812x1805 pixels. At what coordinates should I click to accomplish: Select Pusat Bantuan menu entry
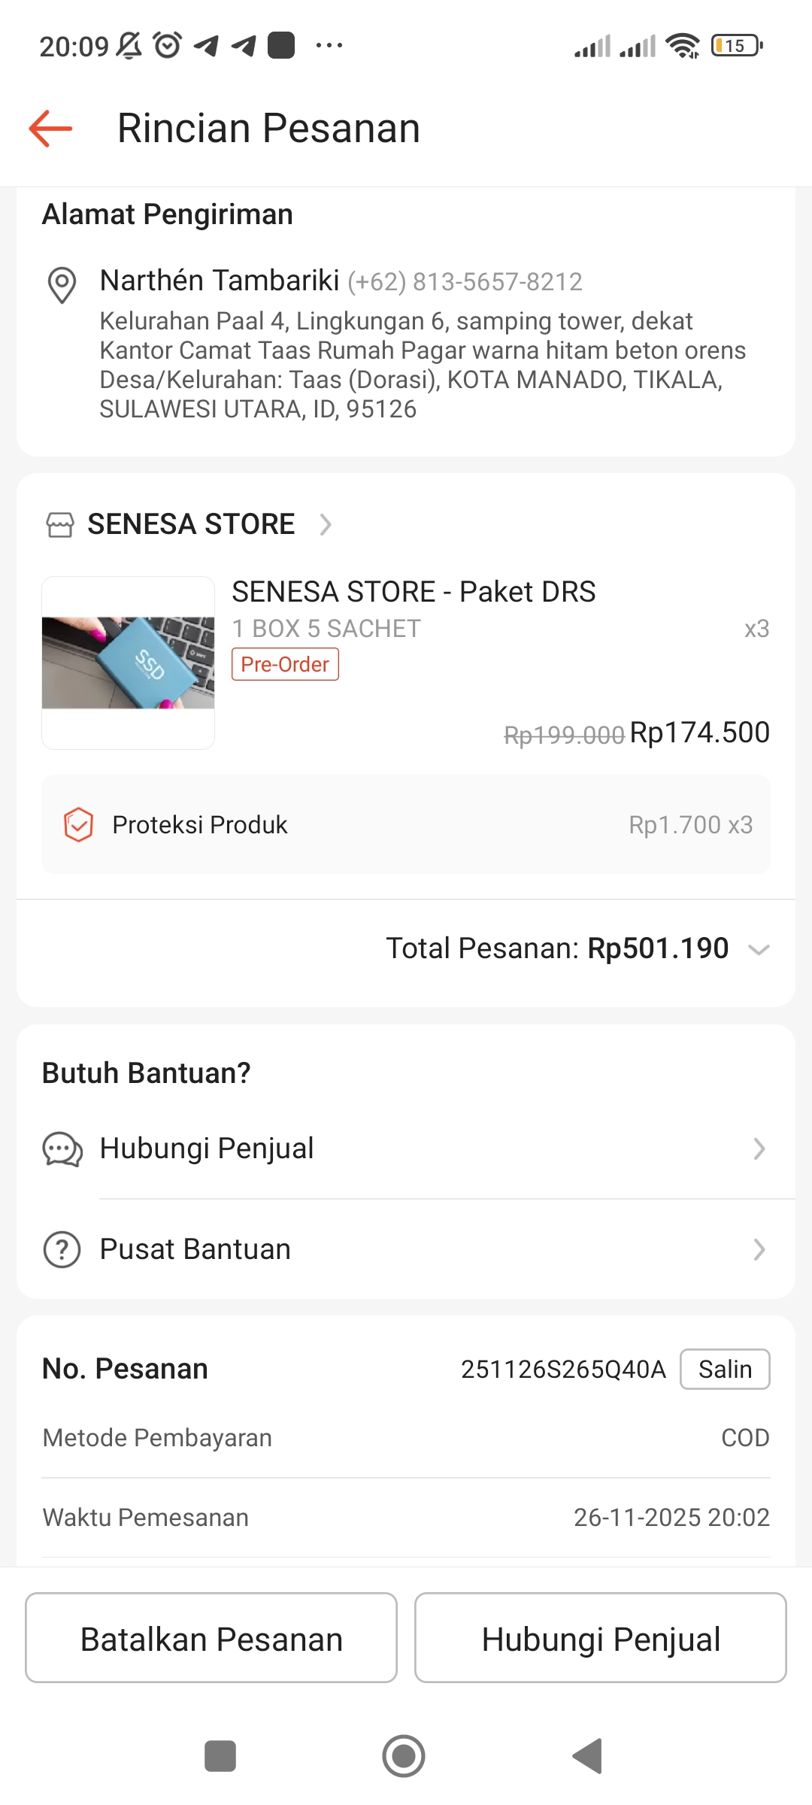click(x=195, y=1250)
